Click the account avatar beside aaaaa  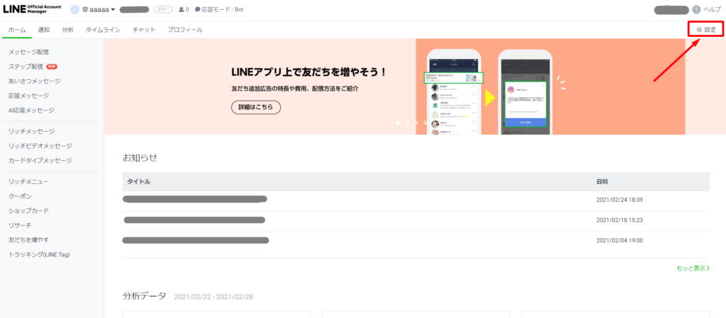coord(75,10)
